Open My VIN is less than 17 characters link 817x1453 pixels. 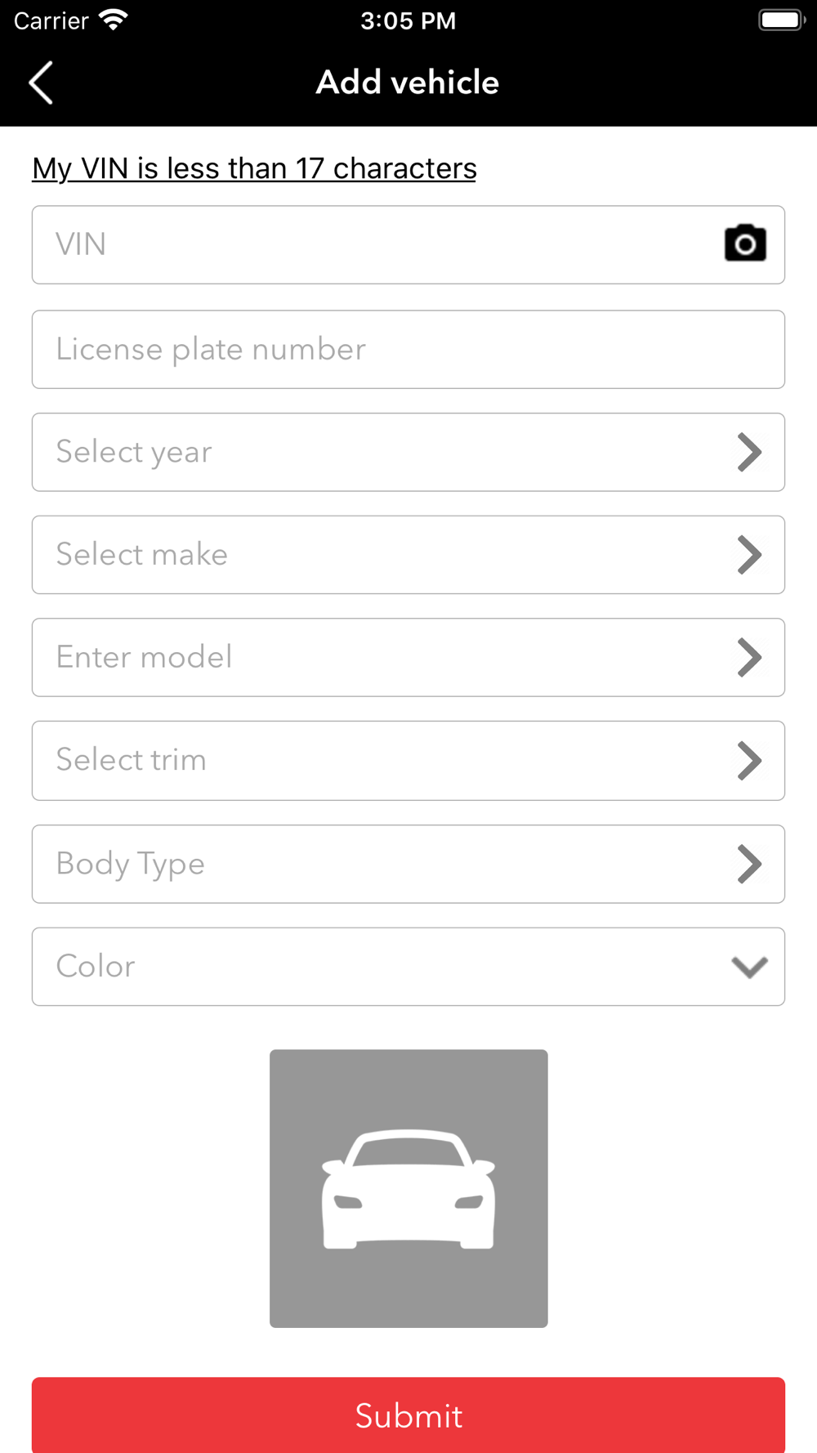pos(254,168)
